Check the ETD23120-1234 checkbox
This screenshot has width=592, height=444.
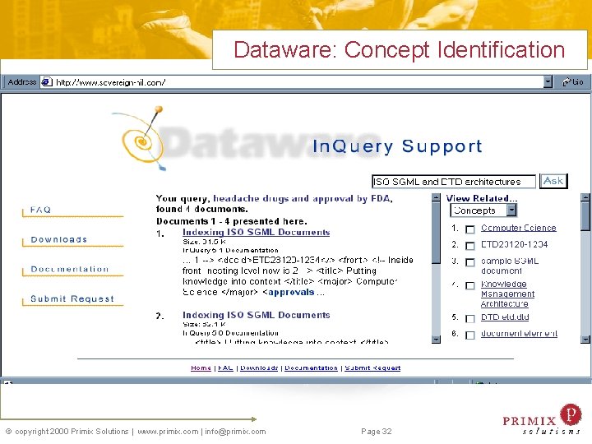(470, 246)
